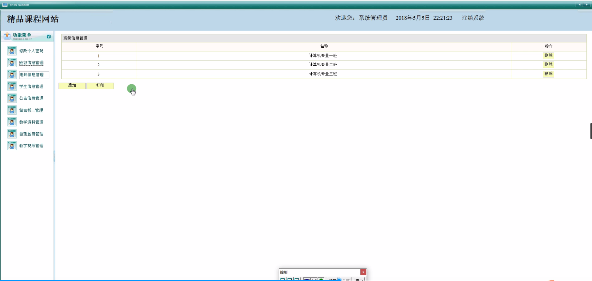Screen dimensions: 592x281
Task: Click the 添加 button
Action: [72, 86]
